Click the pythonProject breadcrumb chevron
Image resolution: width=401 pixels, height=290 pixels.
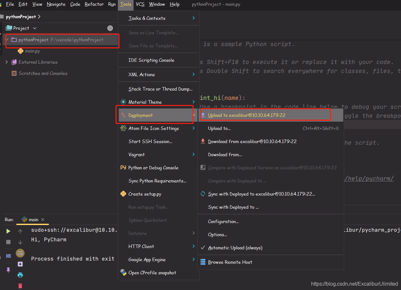39,17
